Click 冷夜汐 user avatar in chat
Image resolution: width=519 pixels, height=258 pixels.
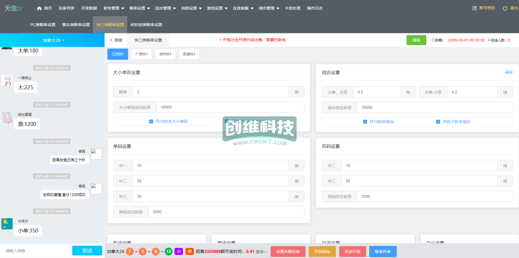7,224
